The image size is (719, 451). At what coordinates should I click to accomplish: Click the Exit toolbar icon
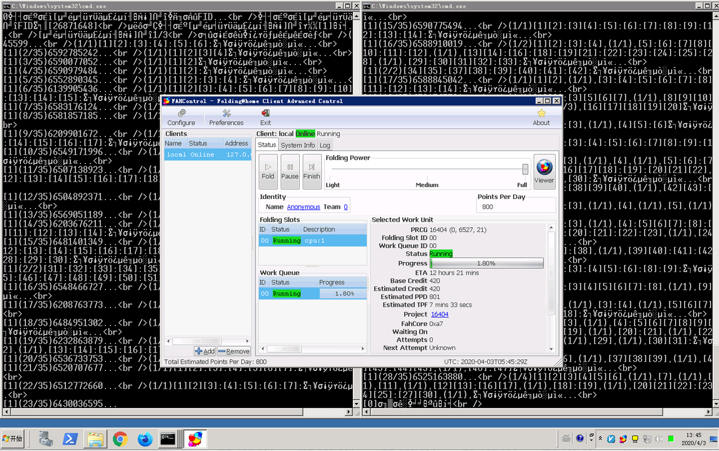(265, 118)
